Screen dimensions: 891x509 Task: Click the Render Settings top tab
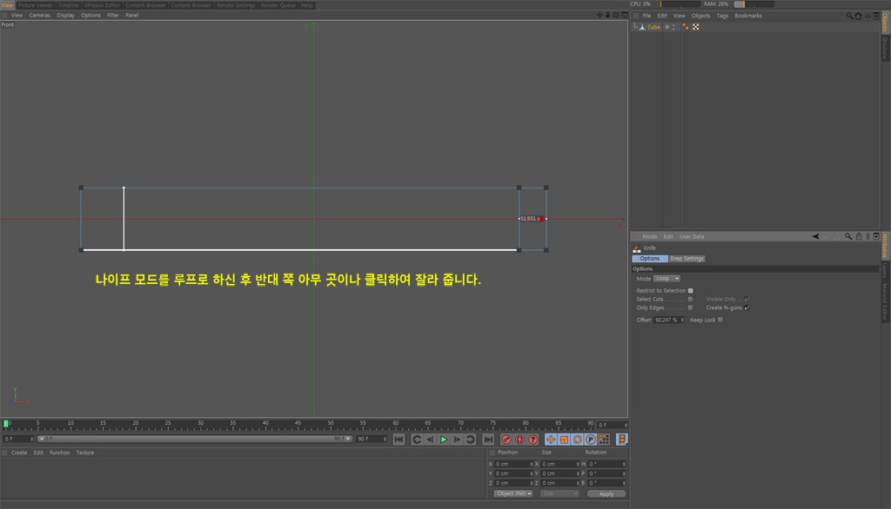click(236, 5)
